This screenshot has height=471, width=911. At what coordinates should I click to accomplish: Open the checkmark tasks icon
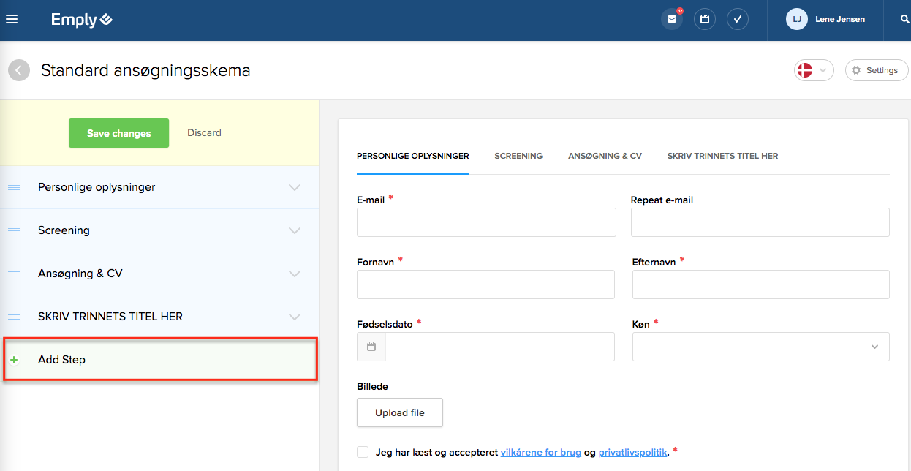(x=738, y=20)
